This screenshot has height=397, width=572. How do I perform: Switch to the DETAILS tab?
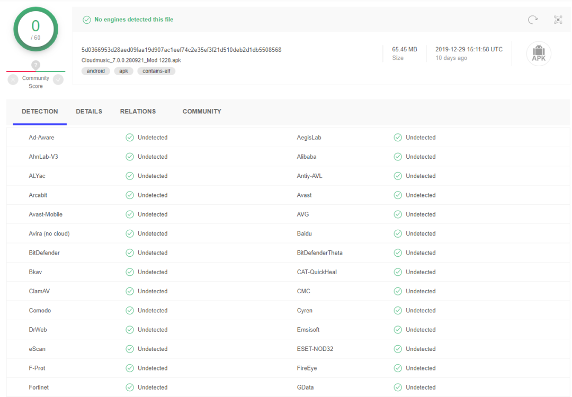point(89,112)
